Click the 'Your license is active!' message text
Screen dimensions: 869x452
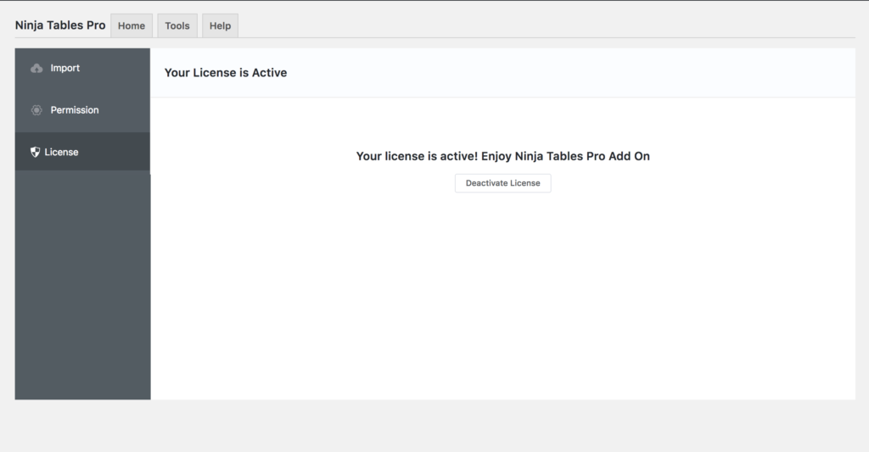tap(417, 156)
